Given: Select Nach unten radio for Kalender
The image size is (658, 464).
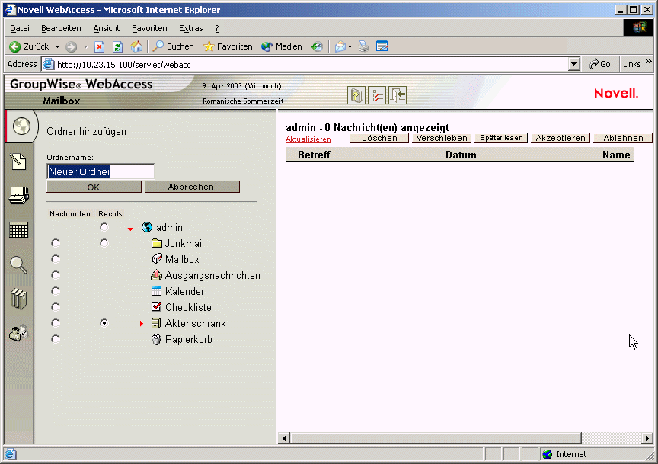Looking at the screenshot, I should (56, 291).
